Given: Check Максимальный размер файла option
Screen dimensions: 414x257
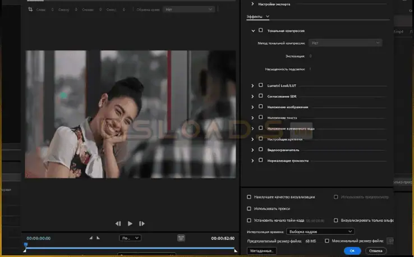Looking at the screenshot, I should (x=327, y=241).
